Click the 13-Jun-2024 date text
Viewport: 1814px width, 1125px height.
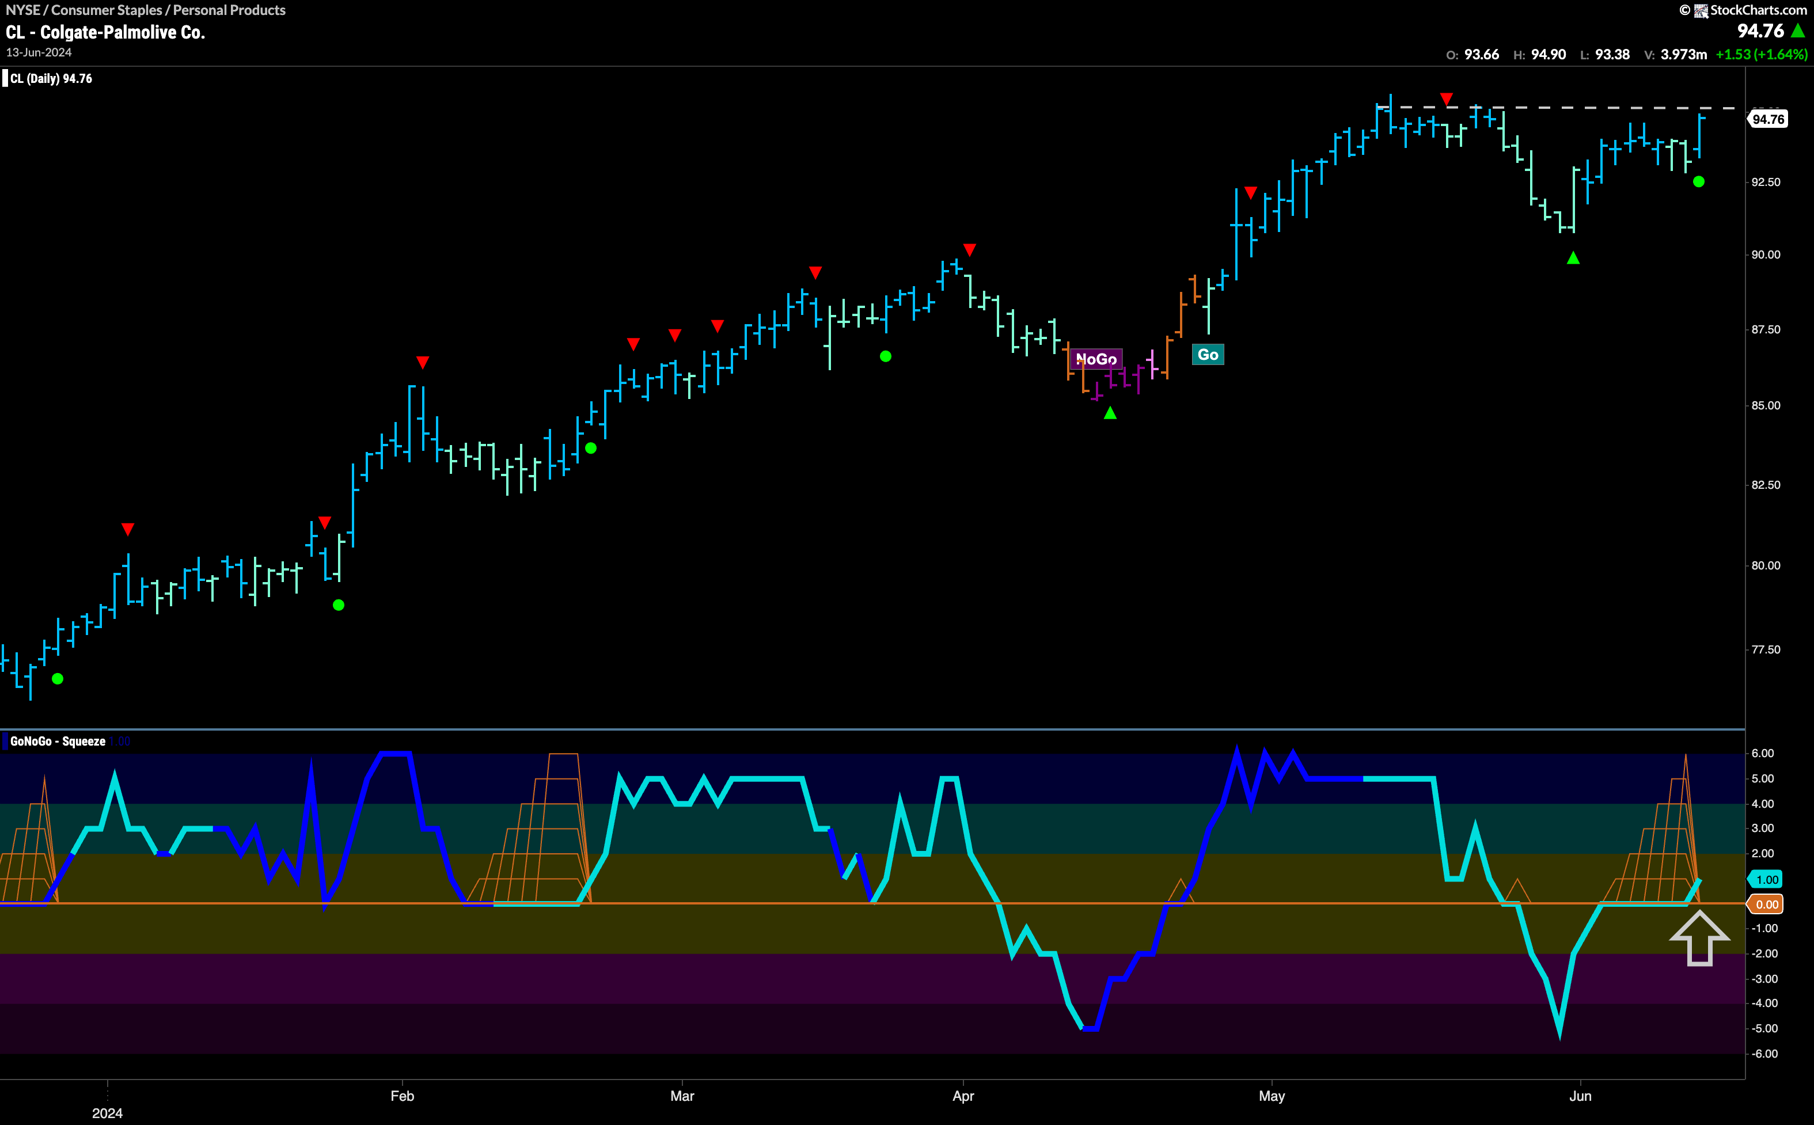pyautogui.click(x=39, y=53)
